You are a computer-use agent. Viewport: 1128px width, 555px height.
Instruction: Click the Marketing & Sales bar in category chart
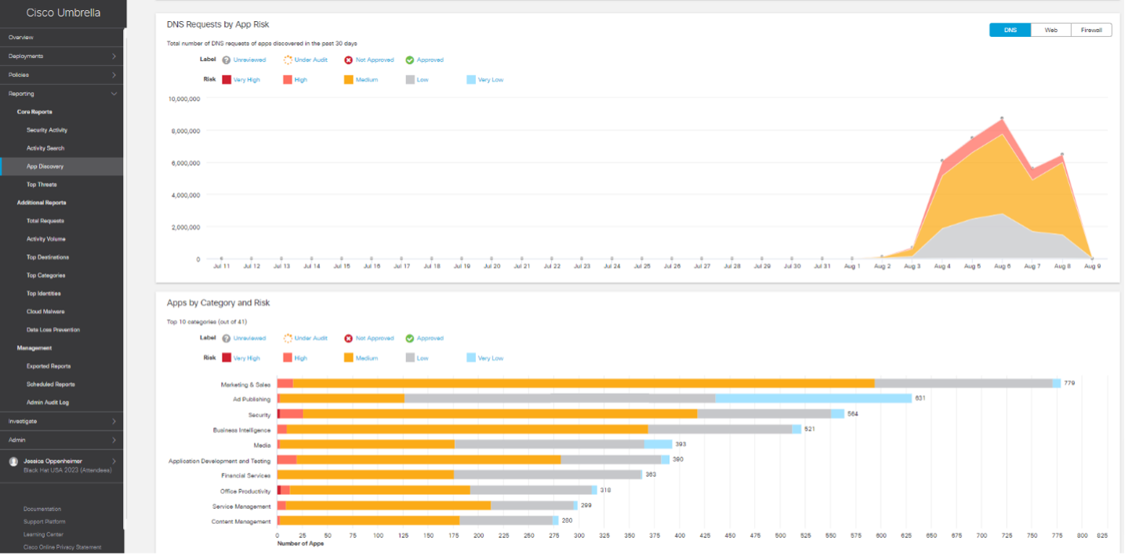coord(580,383)
